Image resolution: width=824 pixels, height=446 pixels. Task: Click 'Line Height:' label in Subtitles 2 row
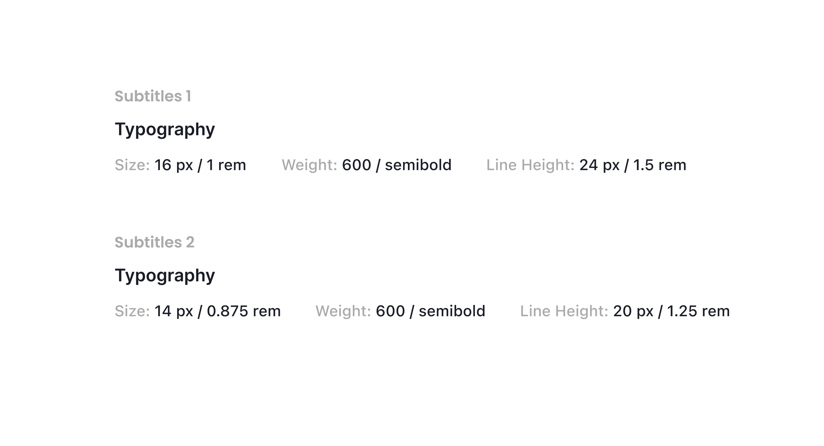coord(564,311)
